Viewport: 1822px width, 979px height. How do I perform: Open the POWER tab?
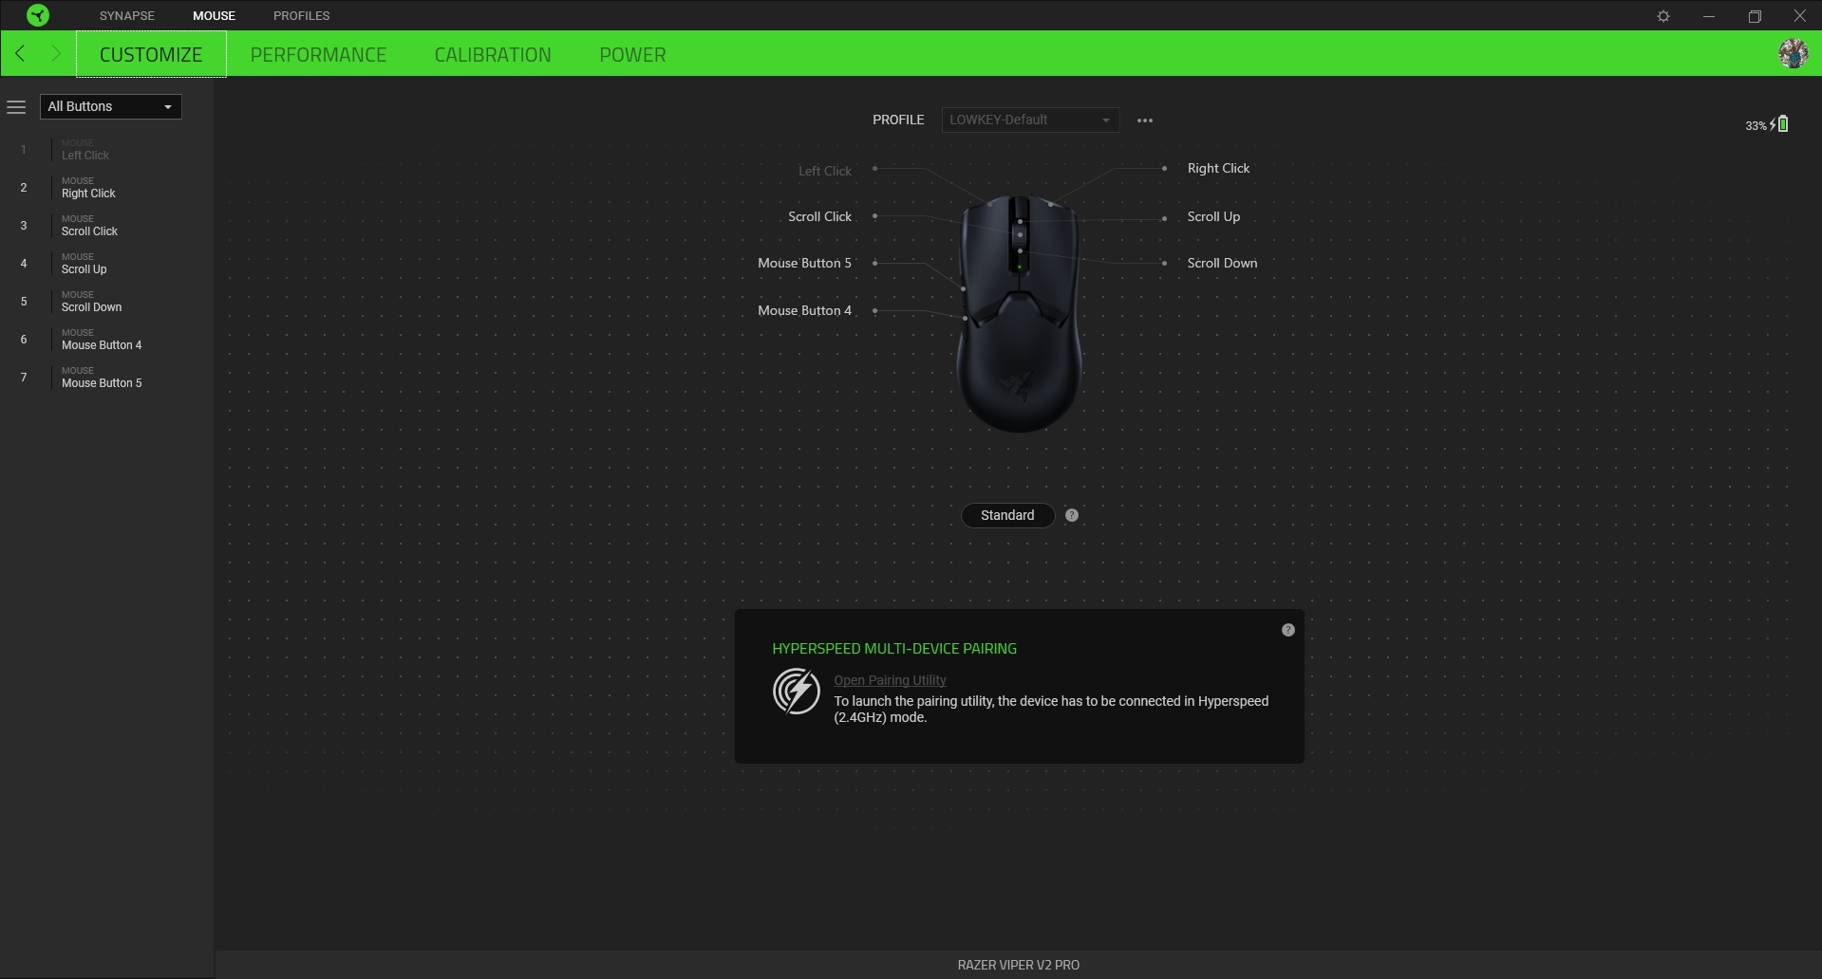pos(632,54)
